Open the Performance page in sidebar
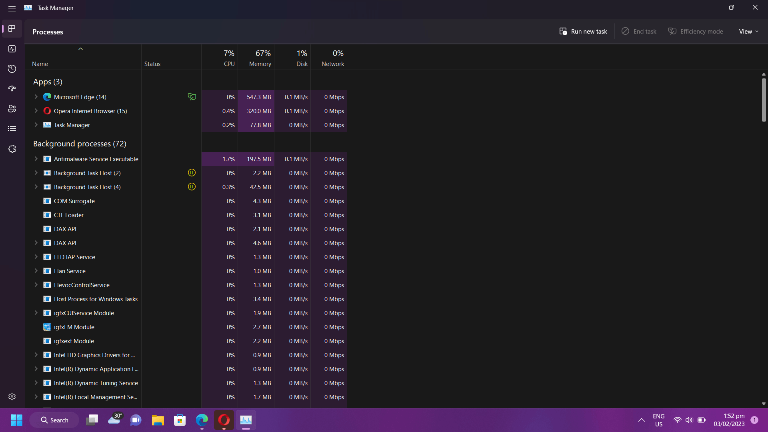The width and height of the screenshot is (768, 432). click(x=12, y=49)
